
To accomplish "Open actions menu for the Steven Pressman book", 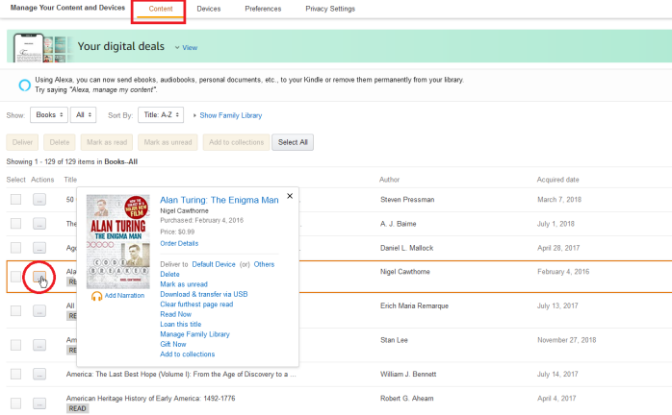I will coord(39,200).
